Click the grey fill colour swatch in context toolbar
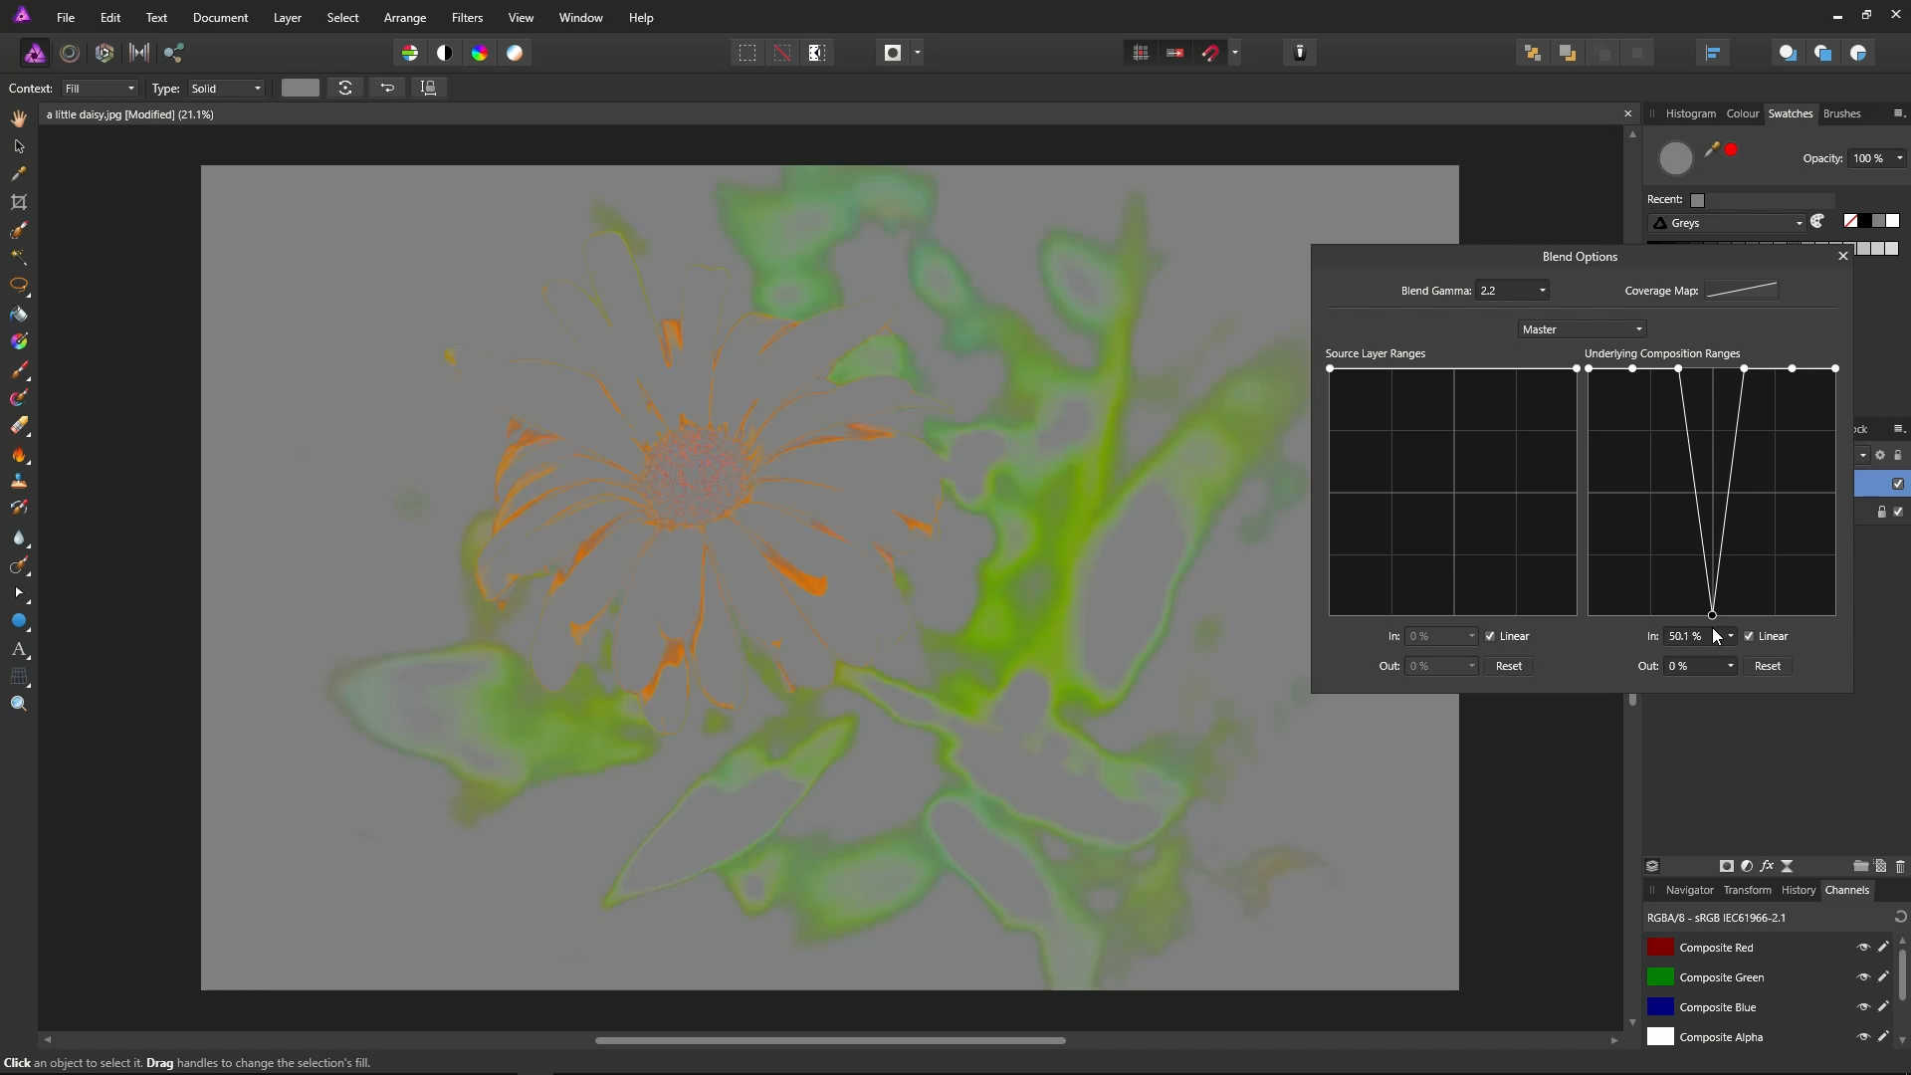The width and height of the screenshot is (1911, 1075). [x=300, y=88]
